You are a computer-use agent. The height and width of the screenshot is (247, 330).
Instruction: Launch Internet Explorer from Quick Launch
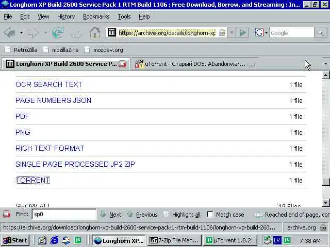point(54,240)
